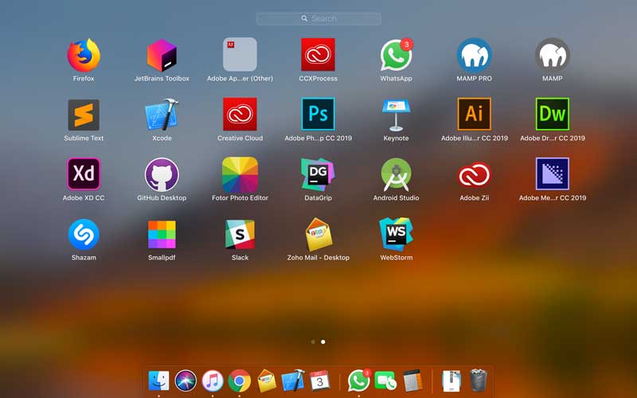637x398 pixels.
Task: Open the Trash in the Dock
Action: tap(479, 380)
